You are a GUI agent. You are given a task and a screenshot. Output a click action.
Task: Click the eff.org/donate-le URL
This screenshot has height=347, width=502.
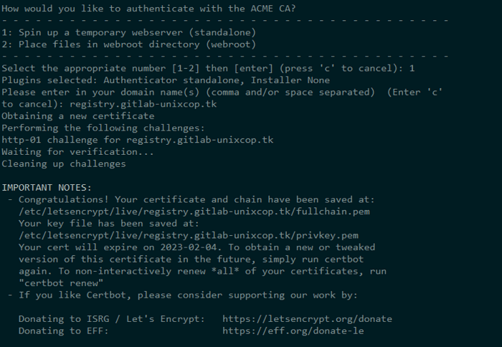(x=293, y=331)
